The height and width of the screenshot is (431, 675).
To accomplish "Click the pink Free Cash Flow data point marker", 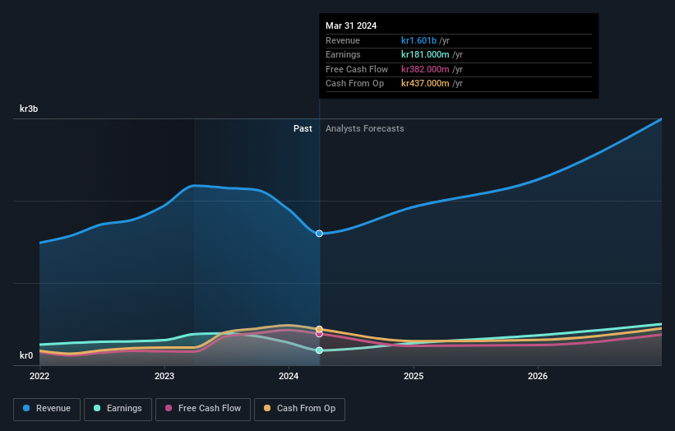I will [x=319, y=334].
